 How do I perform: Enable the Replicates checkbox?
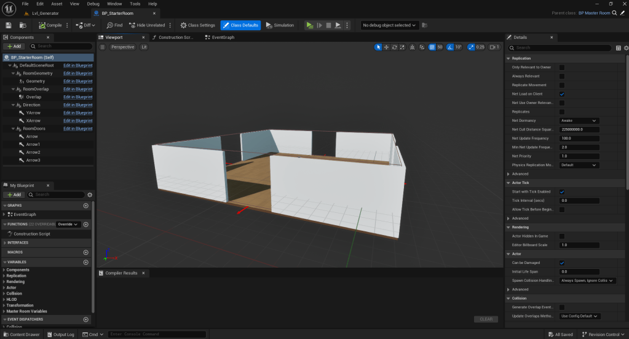(x=562, y=112)
